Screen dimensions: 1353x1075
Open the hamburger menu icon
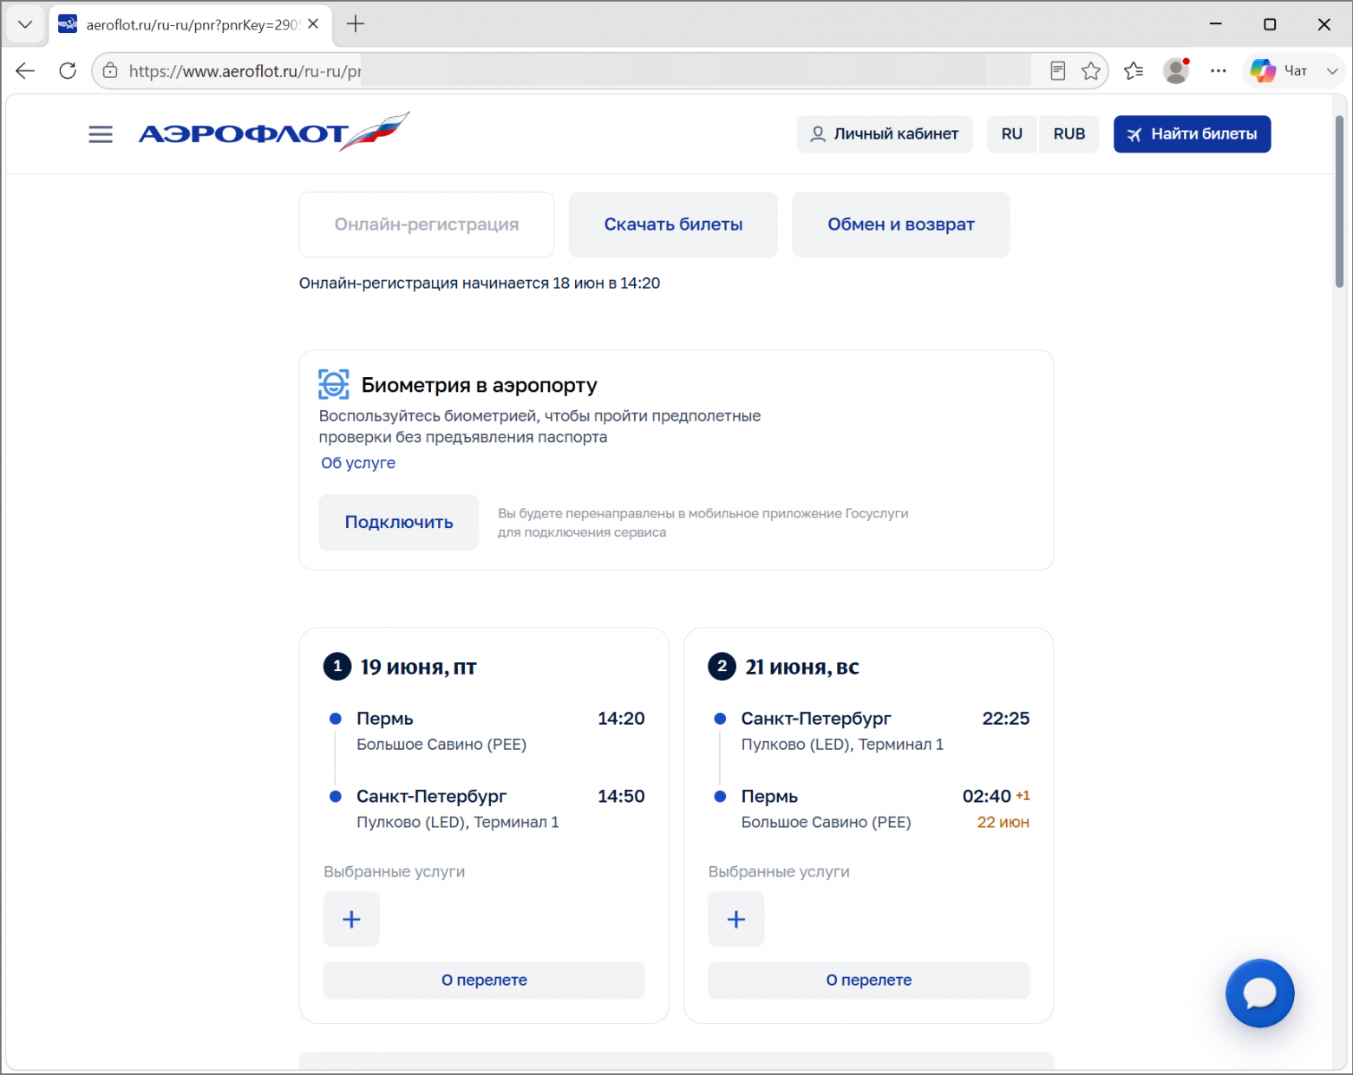click(101, 134)
